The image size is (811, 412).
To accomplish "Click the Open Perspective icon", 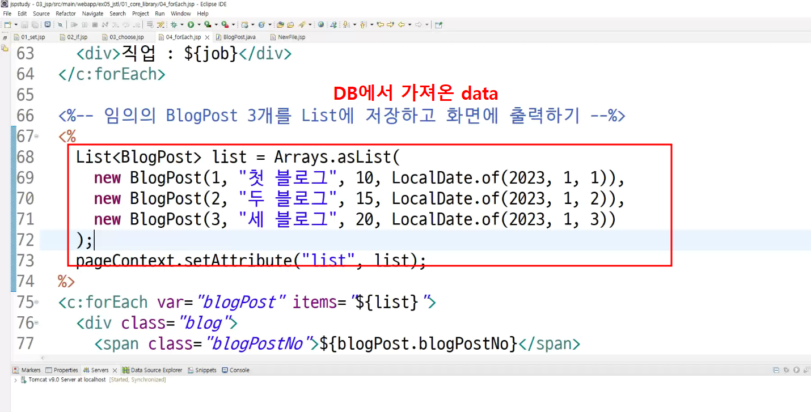I will [x=438, y=25].
